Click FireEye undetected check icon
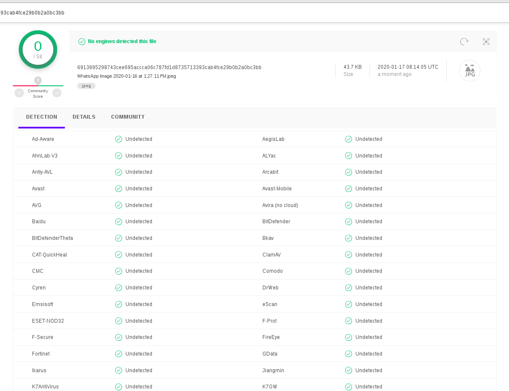This screenshot has width=509, height=391. [348, 337]
